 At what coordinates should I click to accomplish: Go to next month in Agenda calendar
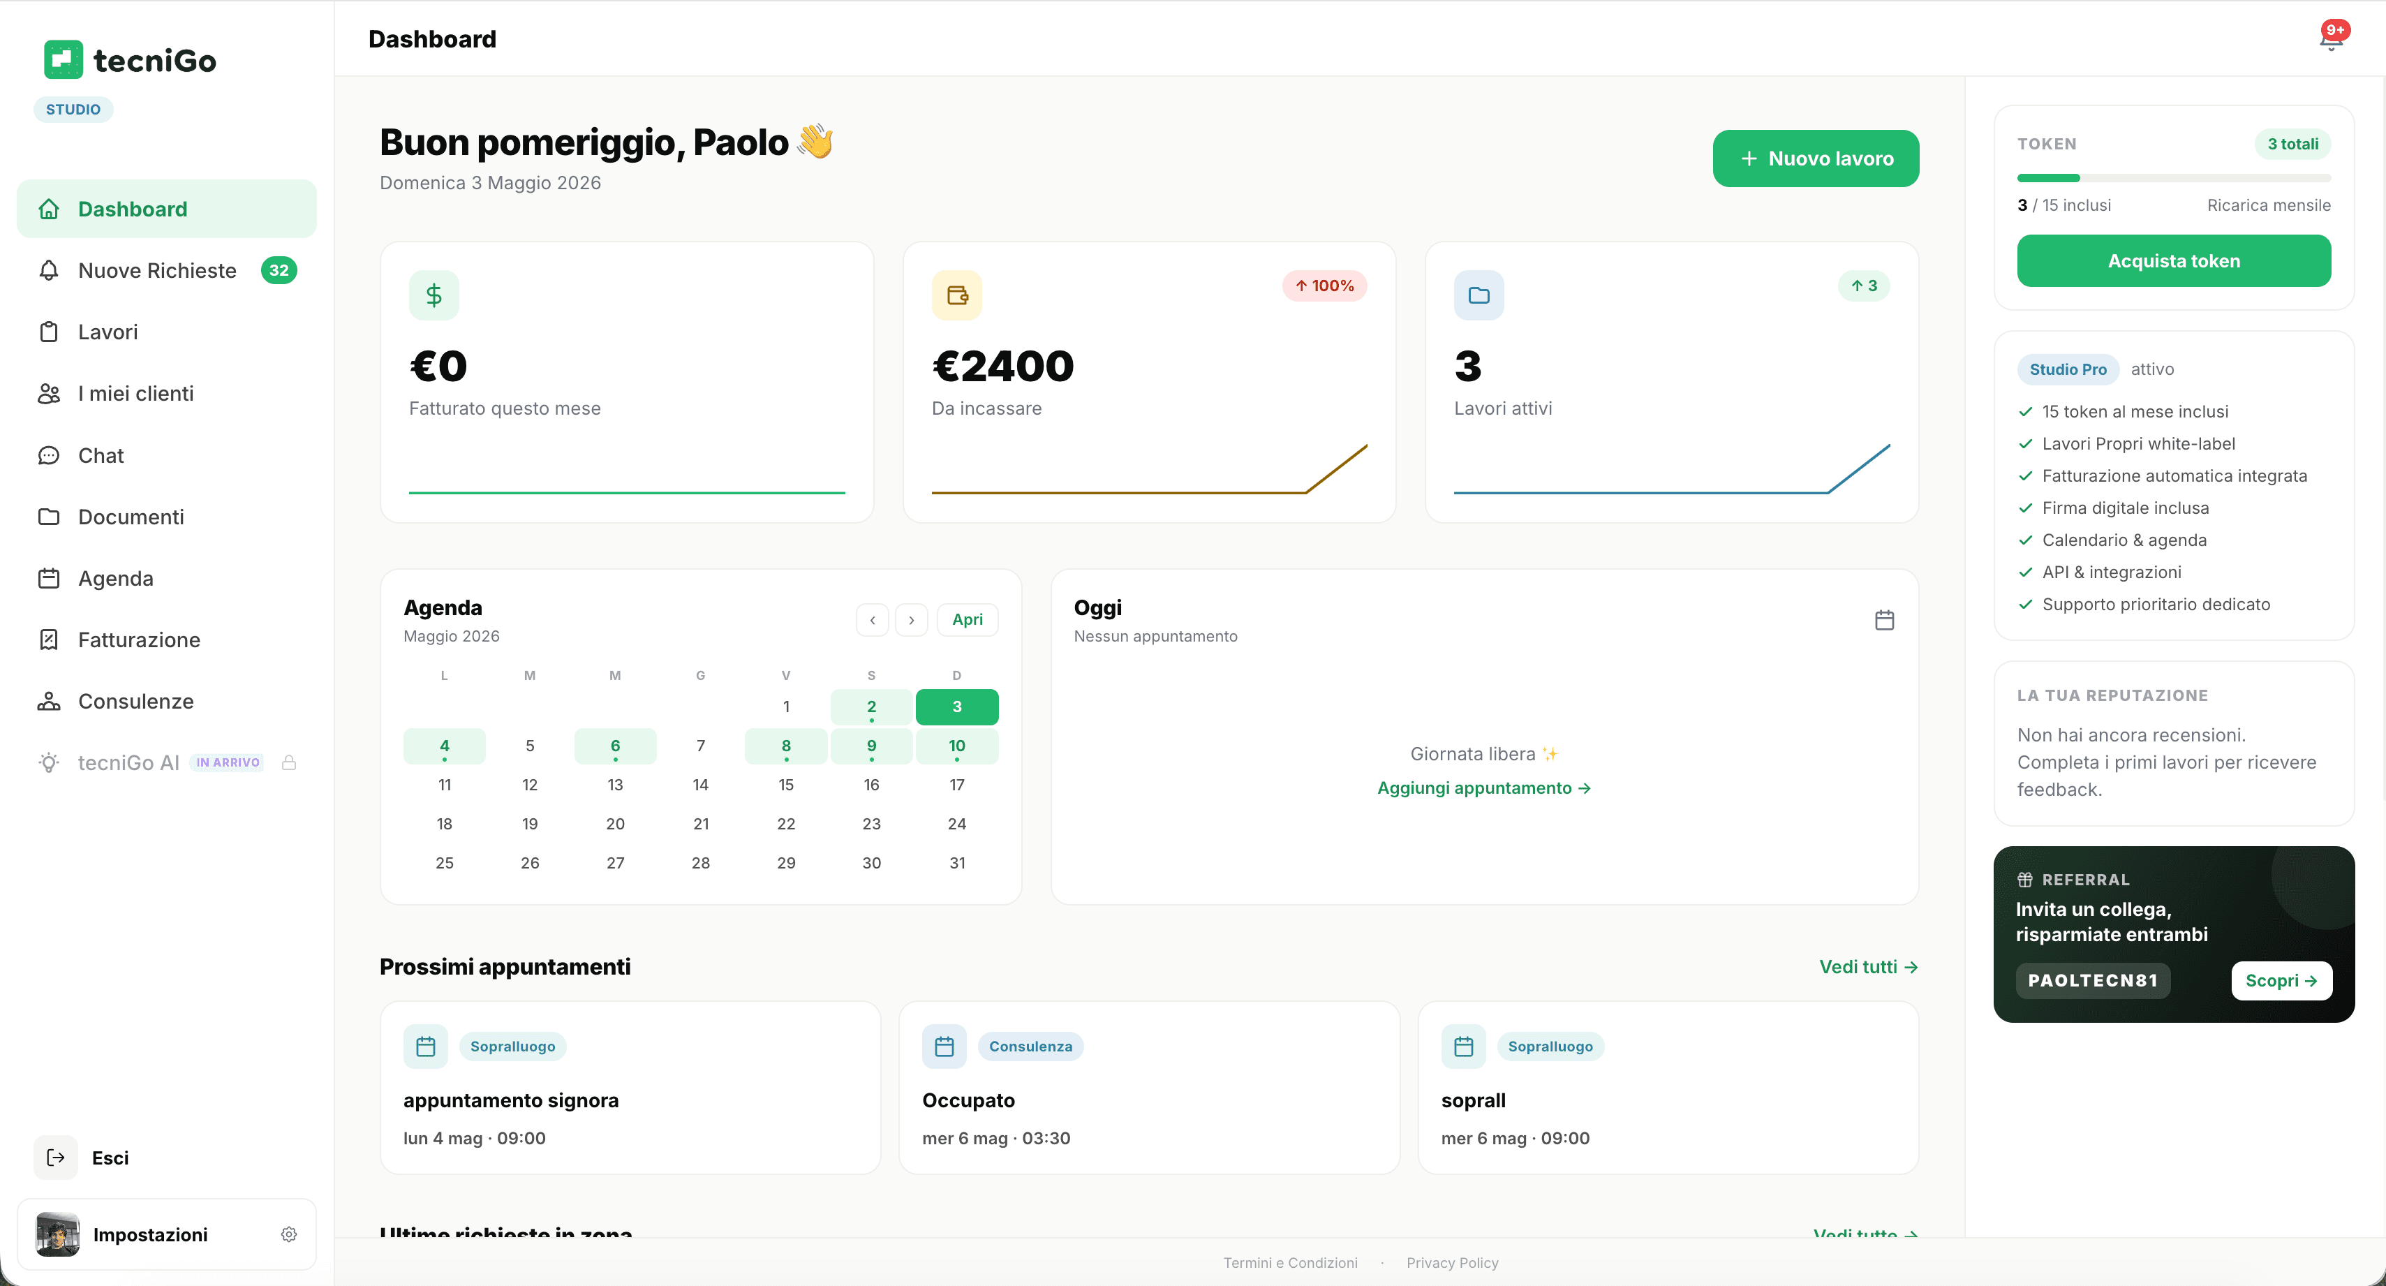912,620
